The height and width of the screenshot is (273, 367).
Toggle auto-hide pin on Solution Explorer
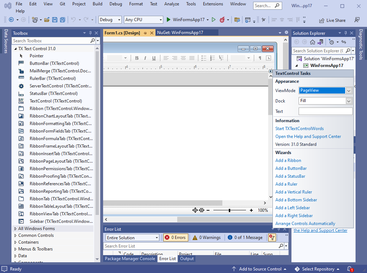click(345, 33)
